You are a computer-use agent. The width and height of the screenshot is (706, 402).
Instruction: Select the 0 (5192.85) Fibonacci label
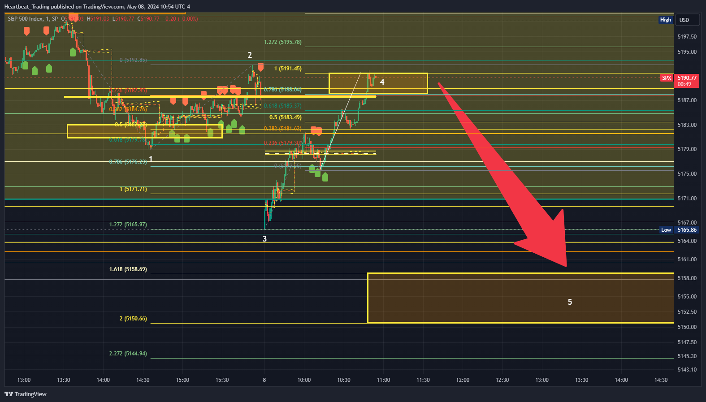pyautogui.click(x=133, y=60)
